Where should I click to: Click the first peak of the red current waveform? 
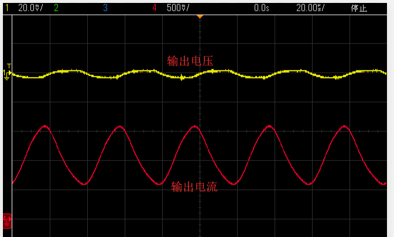[x=45, y=126]
